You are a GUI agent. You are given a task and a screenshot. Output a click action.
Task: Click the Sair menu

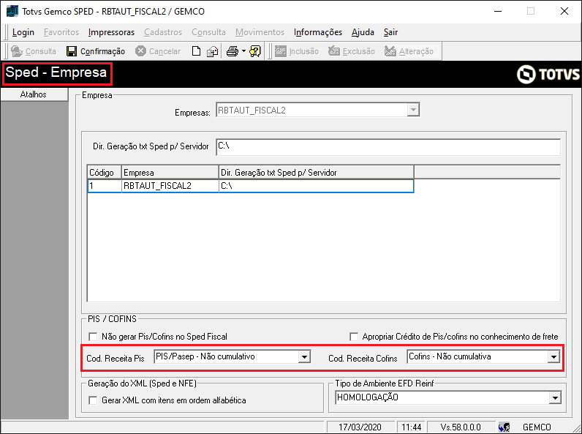pos(390,32)
